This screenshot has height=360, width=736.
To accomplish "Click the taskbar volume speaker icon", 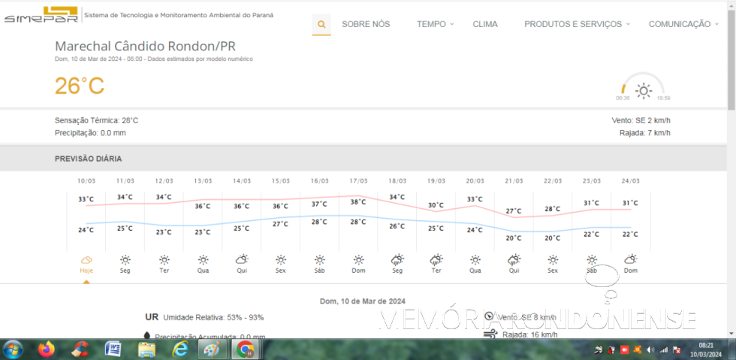I will pyautogui.click(x=650, y=349).
